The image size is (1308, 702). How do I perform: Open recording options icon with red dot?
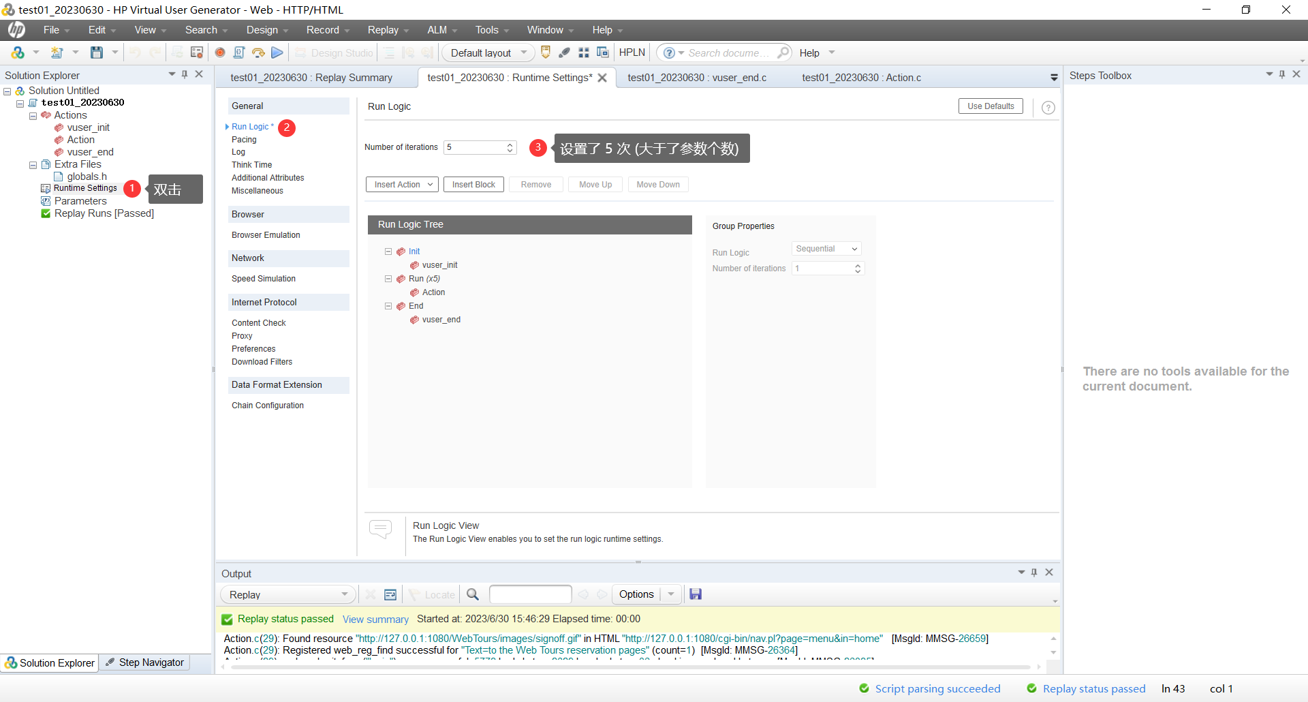tap(197, 52)
